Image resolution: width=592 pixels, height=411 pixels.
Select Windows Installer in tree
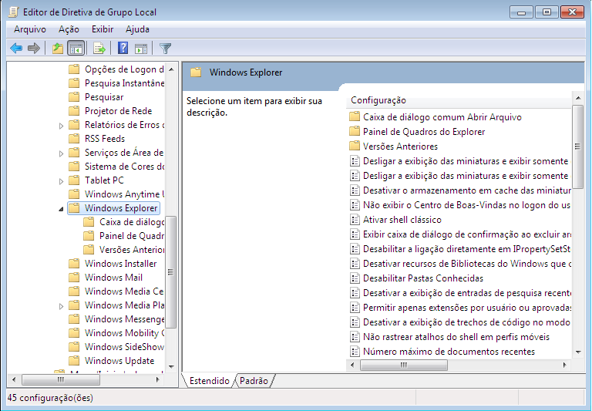pos(113,264)
